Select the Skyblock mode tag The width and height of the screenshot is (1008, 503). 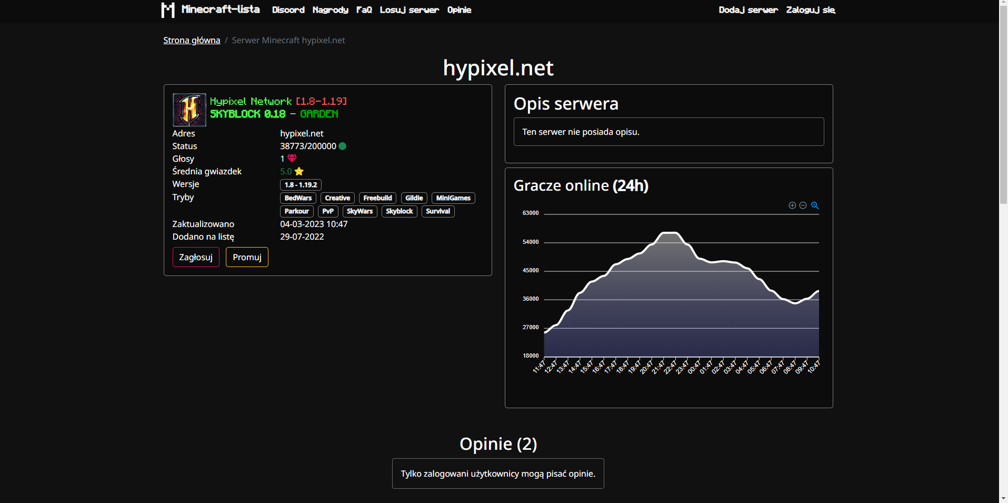tap(399, 211)
